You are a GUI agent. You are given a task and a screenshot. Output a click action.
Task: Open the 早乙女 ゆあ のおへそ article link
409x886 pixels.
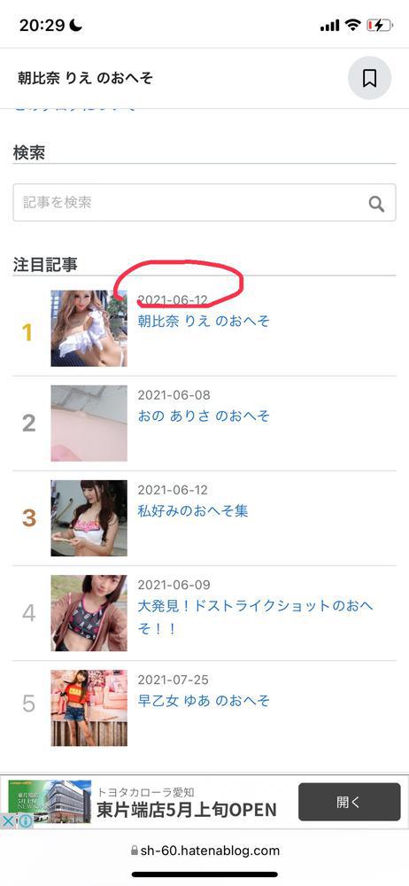pos(204,701)
